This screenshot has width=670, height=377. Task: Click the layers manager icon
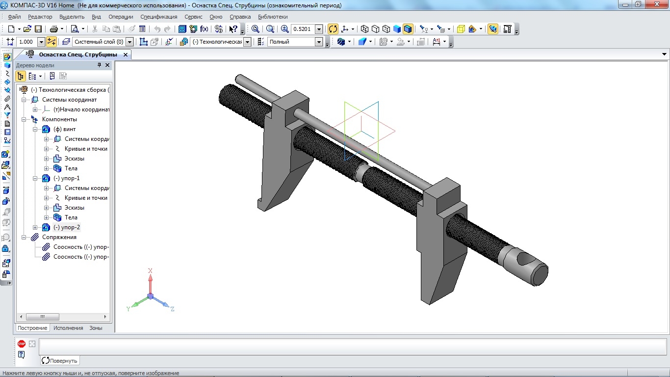pyautogui.click(x=66, y=42)
